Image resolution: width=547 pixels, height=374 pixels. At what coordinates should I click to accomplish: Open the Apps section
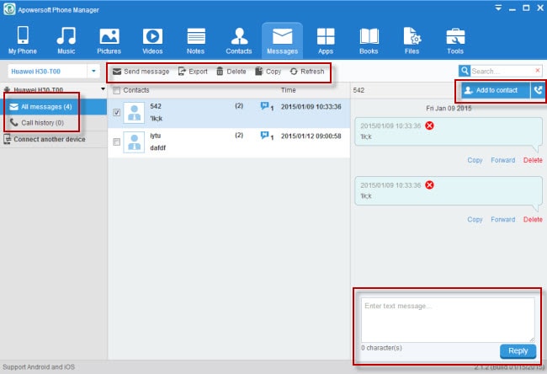326,40
